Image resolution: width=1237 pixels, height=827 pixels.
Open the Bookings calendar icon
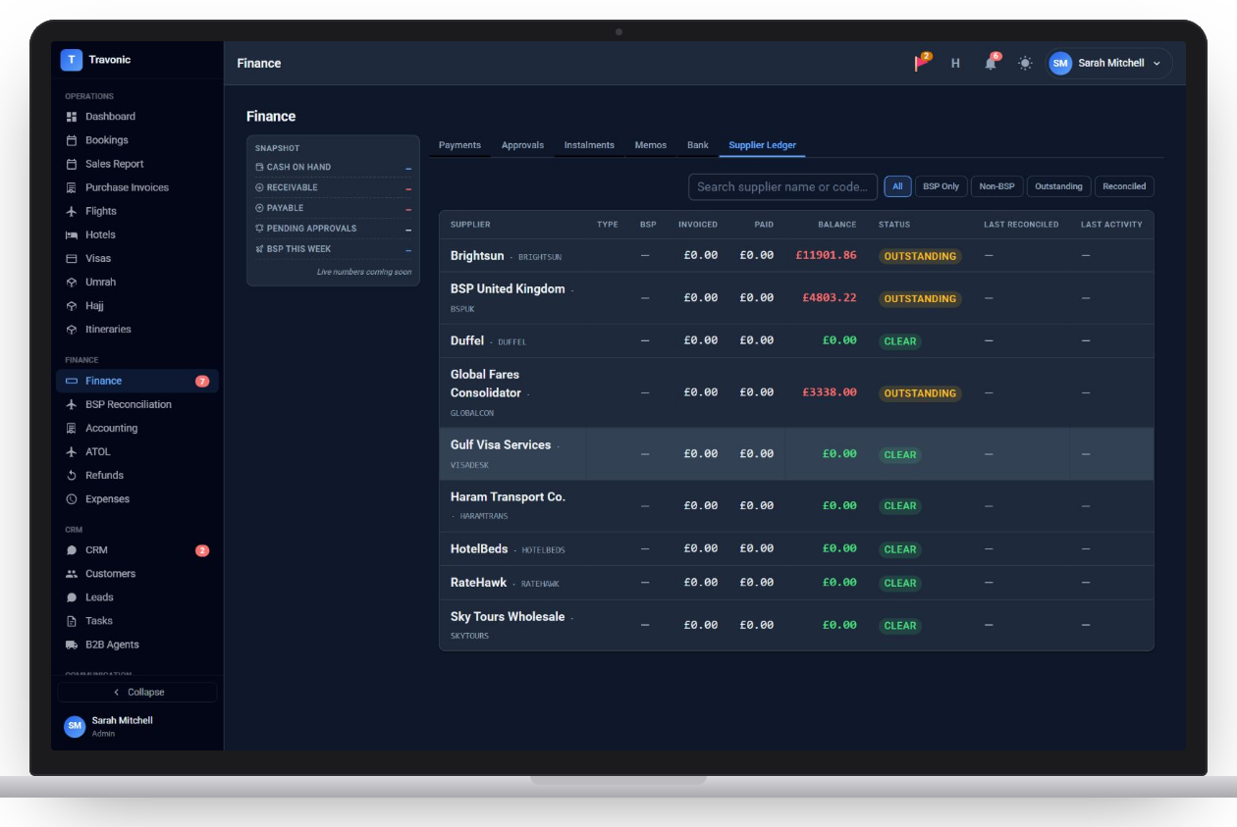[71, 140]
